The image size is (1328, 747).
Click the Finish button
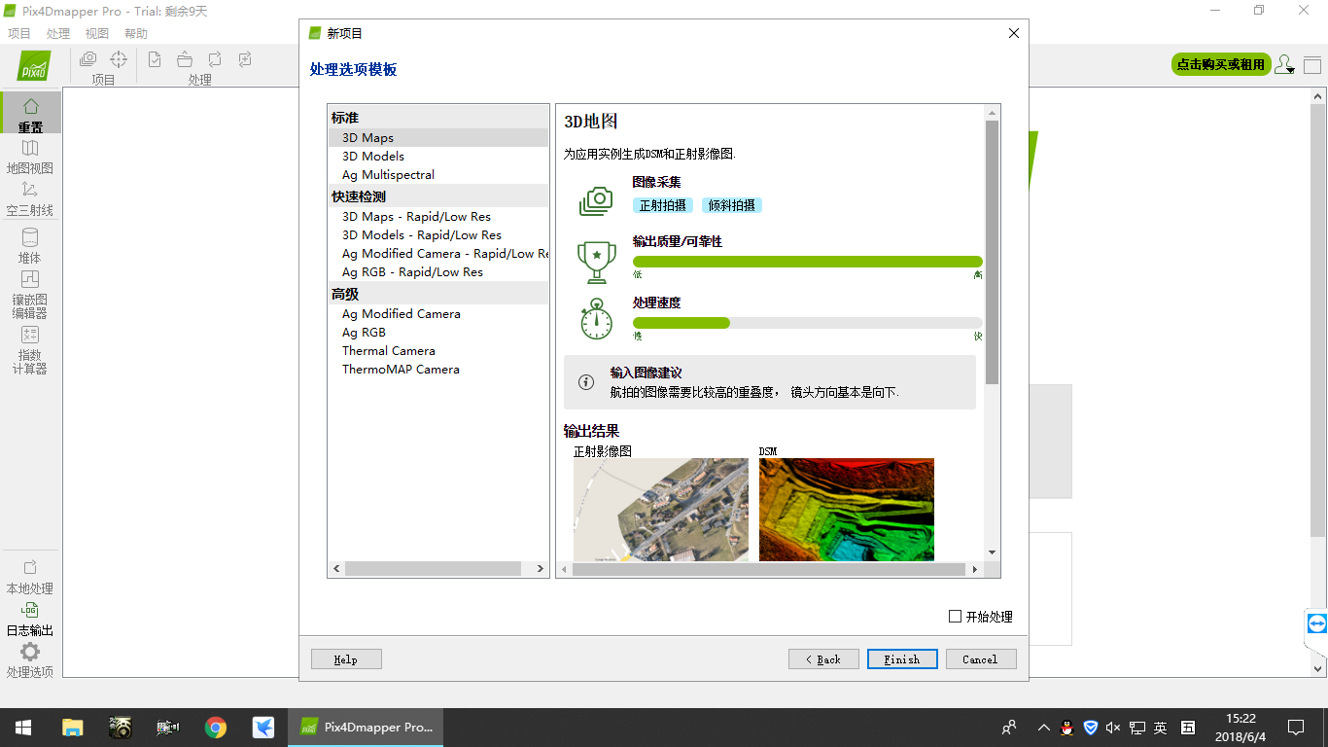pos(902,659)
